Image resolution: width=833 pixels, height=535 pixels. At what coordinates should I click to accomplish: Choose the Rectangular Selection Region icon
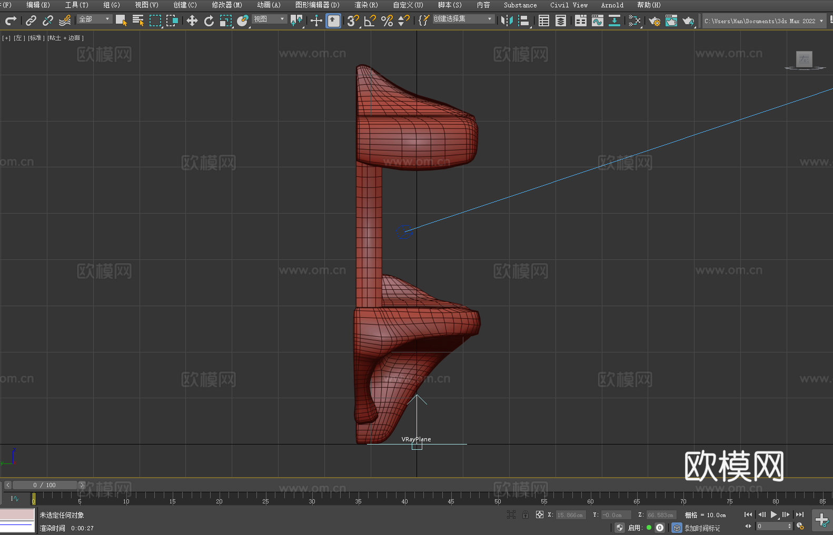tap(155, 21)
